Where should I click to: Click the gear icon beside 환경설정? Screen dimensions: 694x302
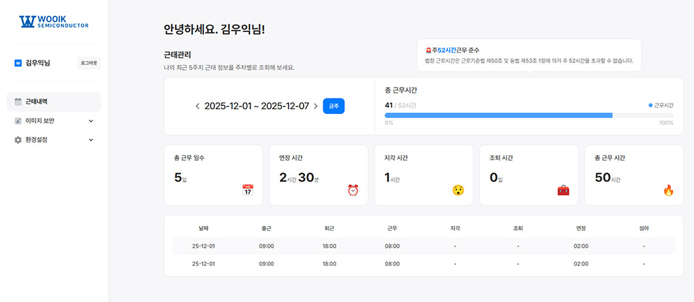(18, 140)
